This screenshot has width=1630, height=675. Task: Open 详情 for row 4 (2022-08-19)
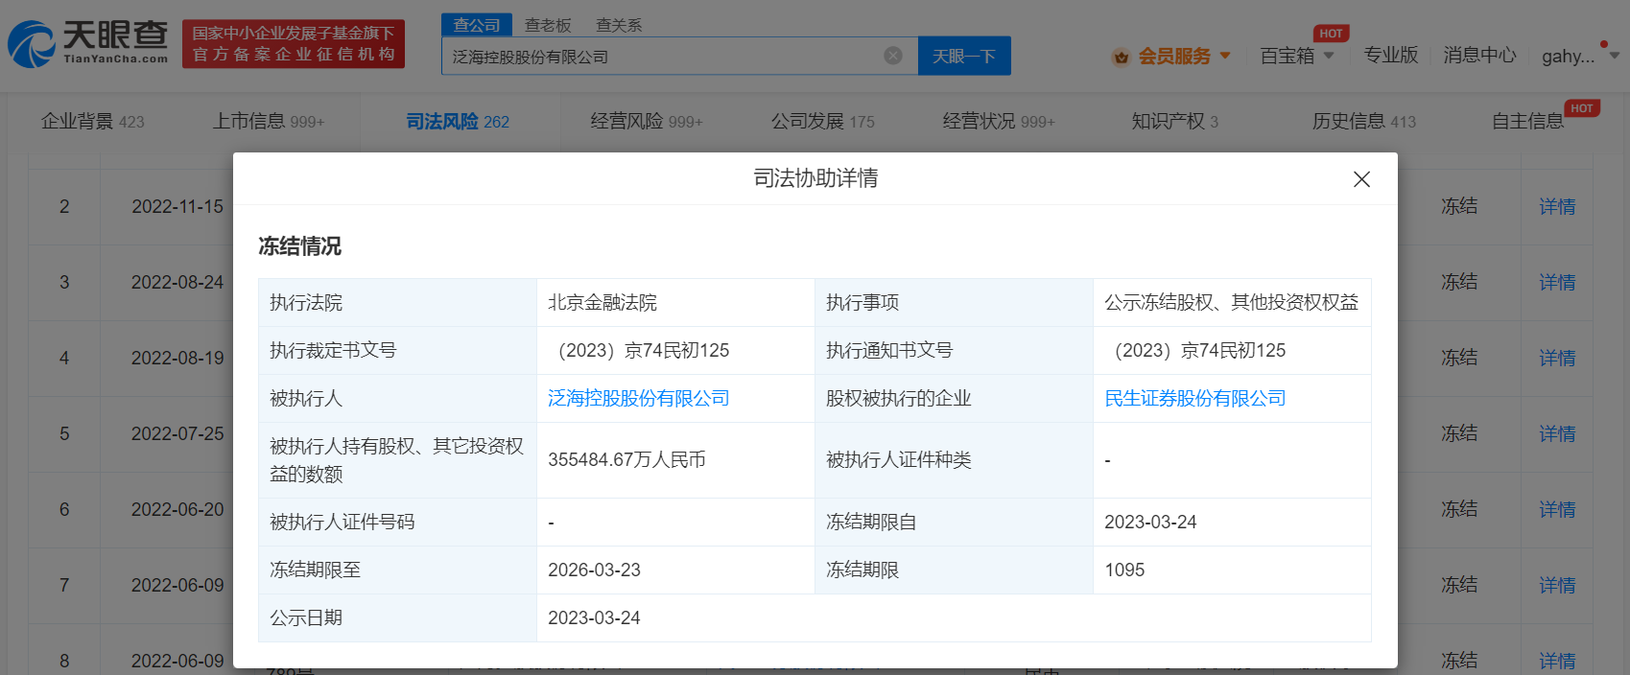(1557, 358)
